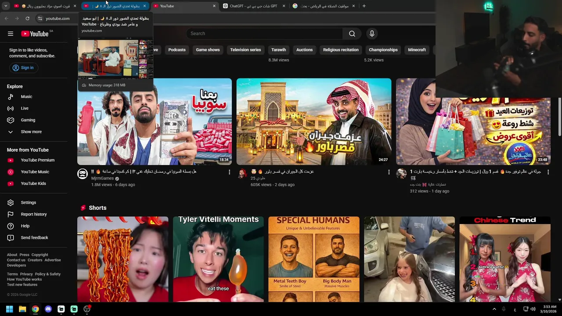Open options menu for 605K views video
This screenshot has width=562, height=316.
pyautogui.click(x=389, y=172)
